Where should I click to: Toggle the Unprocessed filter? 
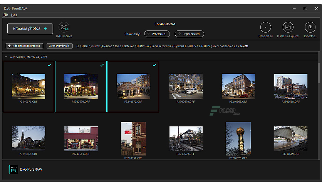[x=189, y=34]
